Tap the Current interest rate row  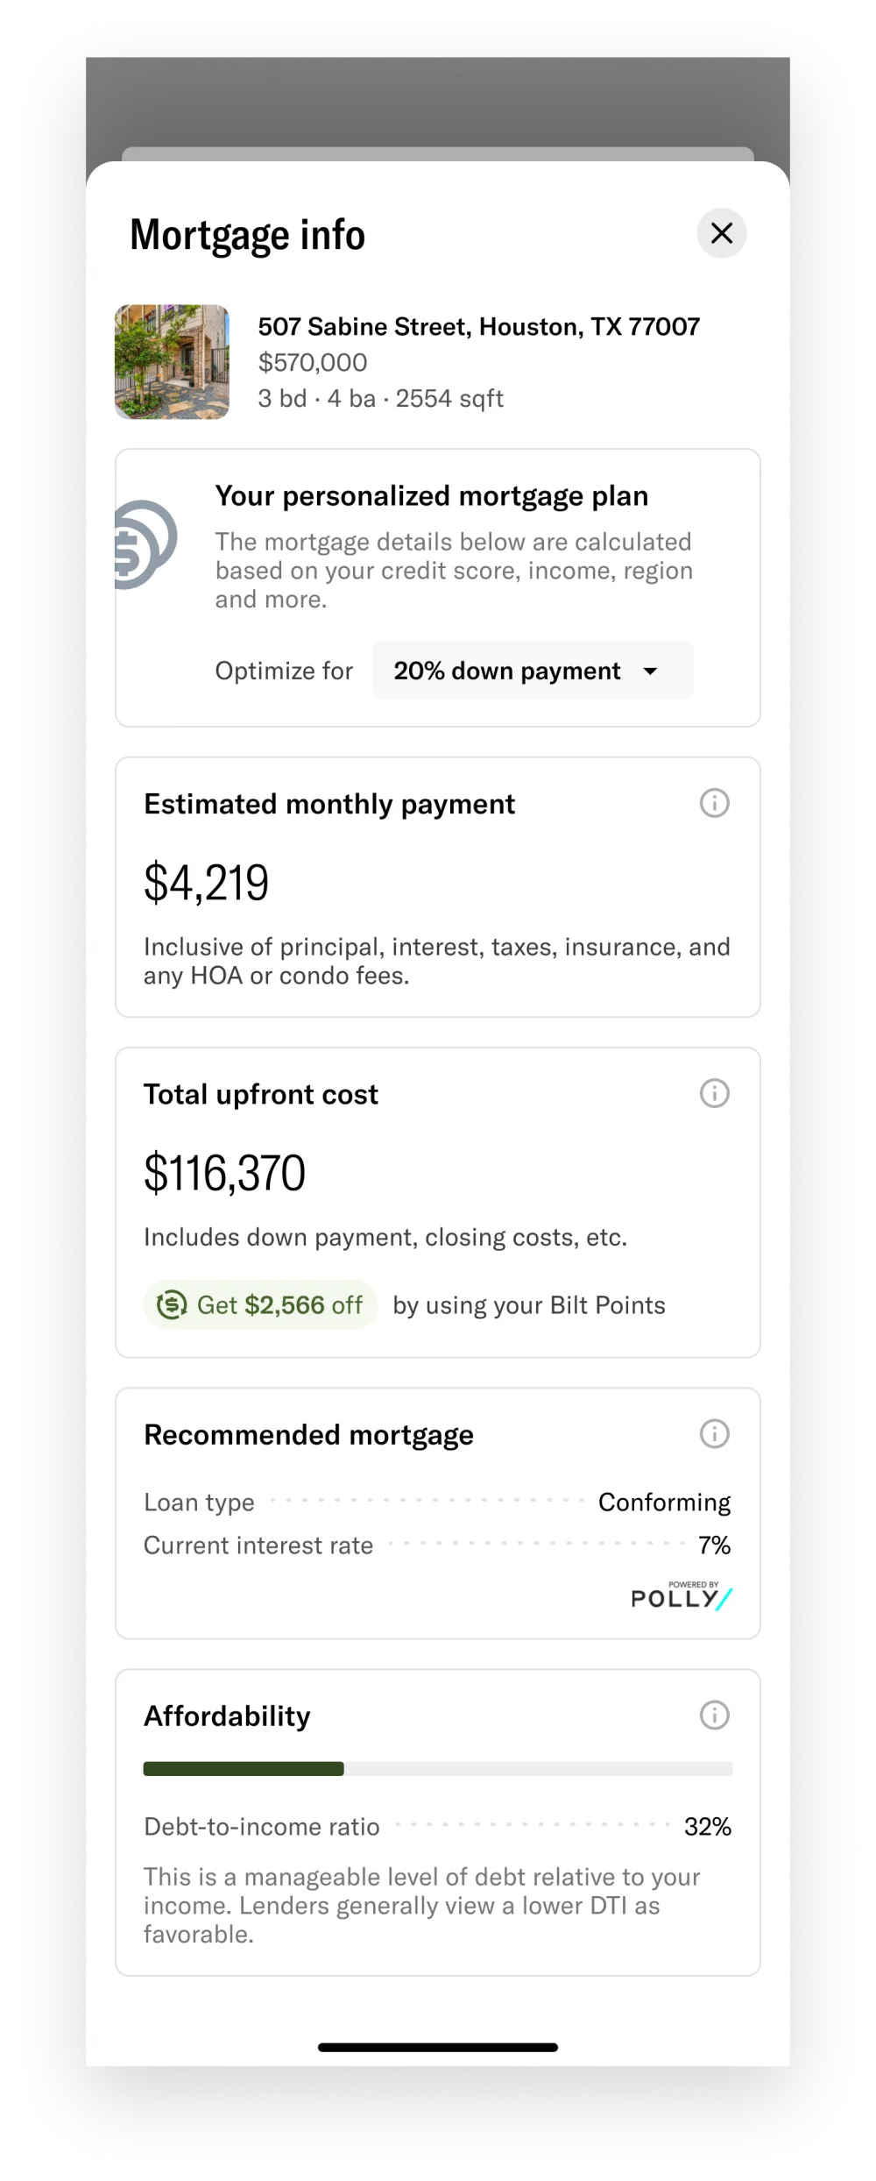(x=437, y=1545)
